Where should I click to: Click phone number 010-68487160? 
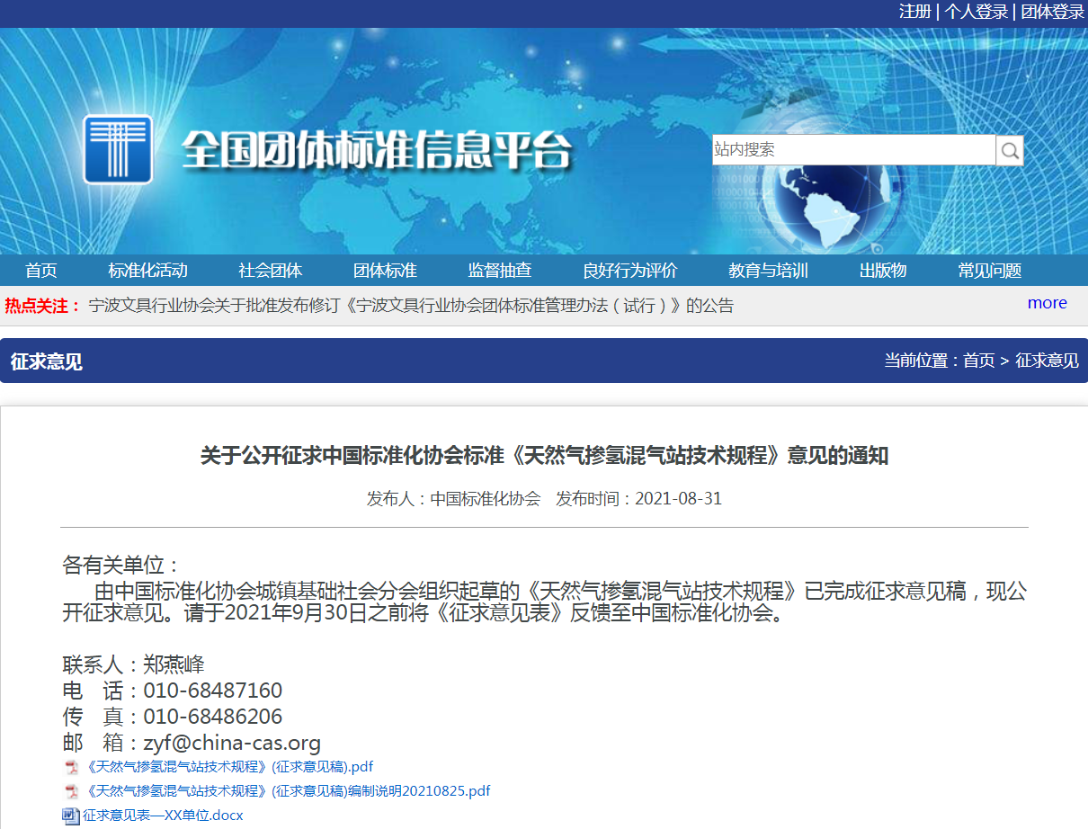(213, 691)
